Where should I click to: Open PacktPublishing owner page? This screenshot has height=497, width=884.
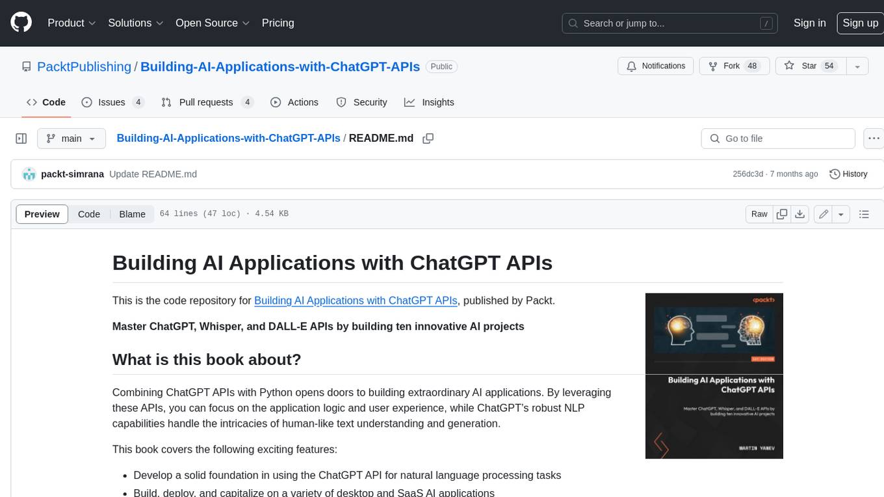point(84,66)
